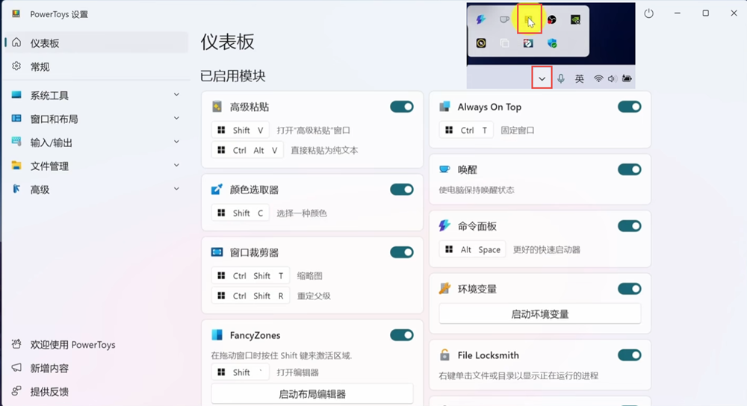Click the Win Shift ` 打开编辑器 shortcut chip
Viewport: 747px width, 406px height.
pos(240,372)
